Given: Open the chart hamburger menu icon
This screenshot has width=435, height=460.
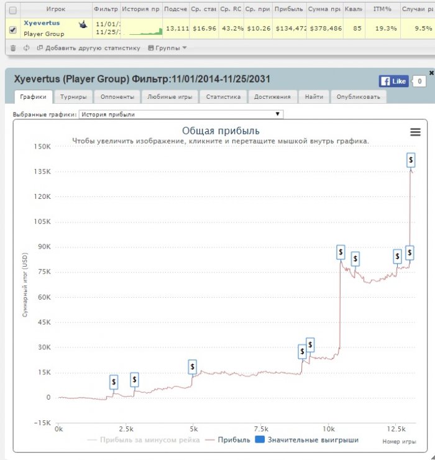Looking at the screenshot, I should coord(415,132).
